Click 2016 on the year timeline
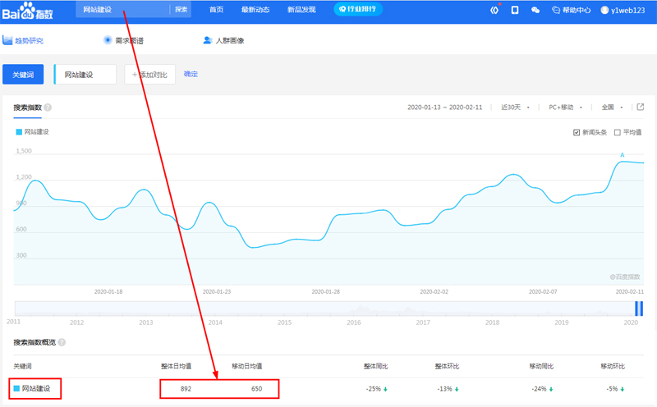 (354, 322)
